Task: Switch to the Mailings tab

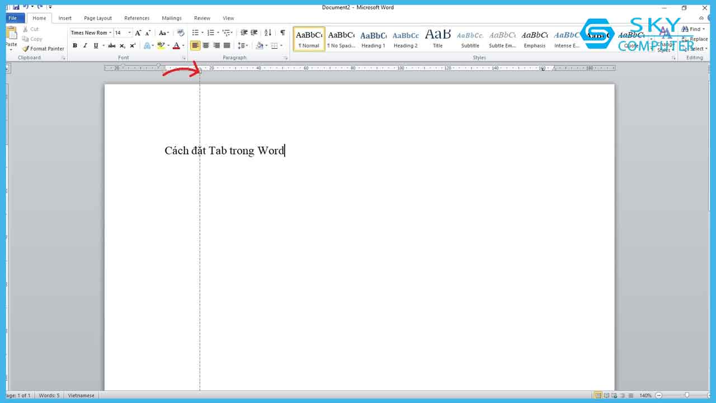Action: click(x=172, y=18)
